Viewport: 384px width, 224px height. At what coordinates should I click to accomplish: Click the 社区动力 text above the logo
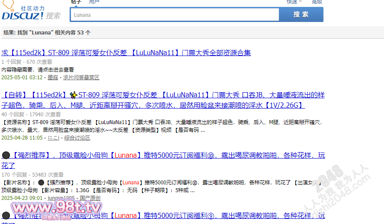tap(33, 8)
